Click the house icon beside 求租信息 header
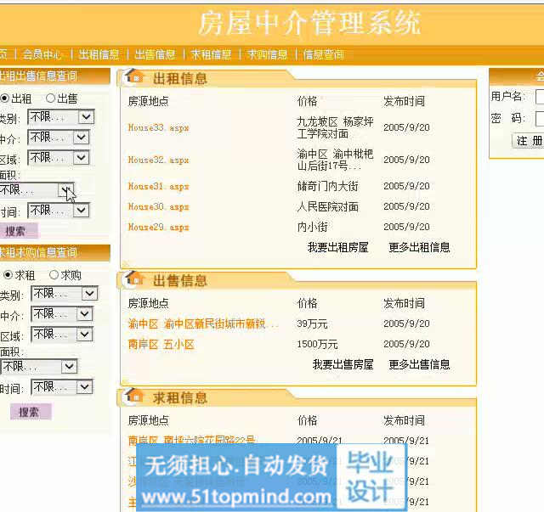Image resolution: width=544 pixels, height=512 pixels. point(133,397)
